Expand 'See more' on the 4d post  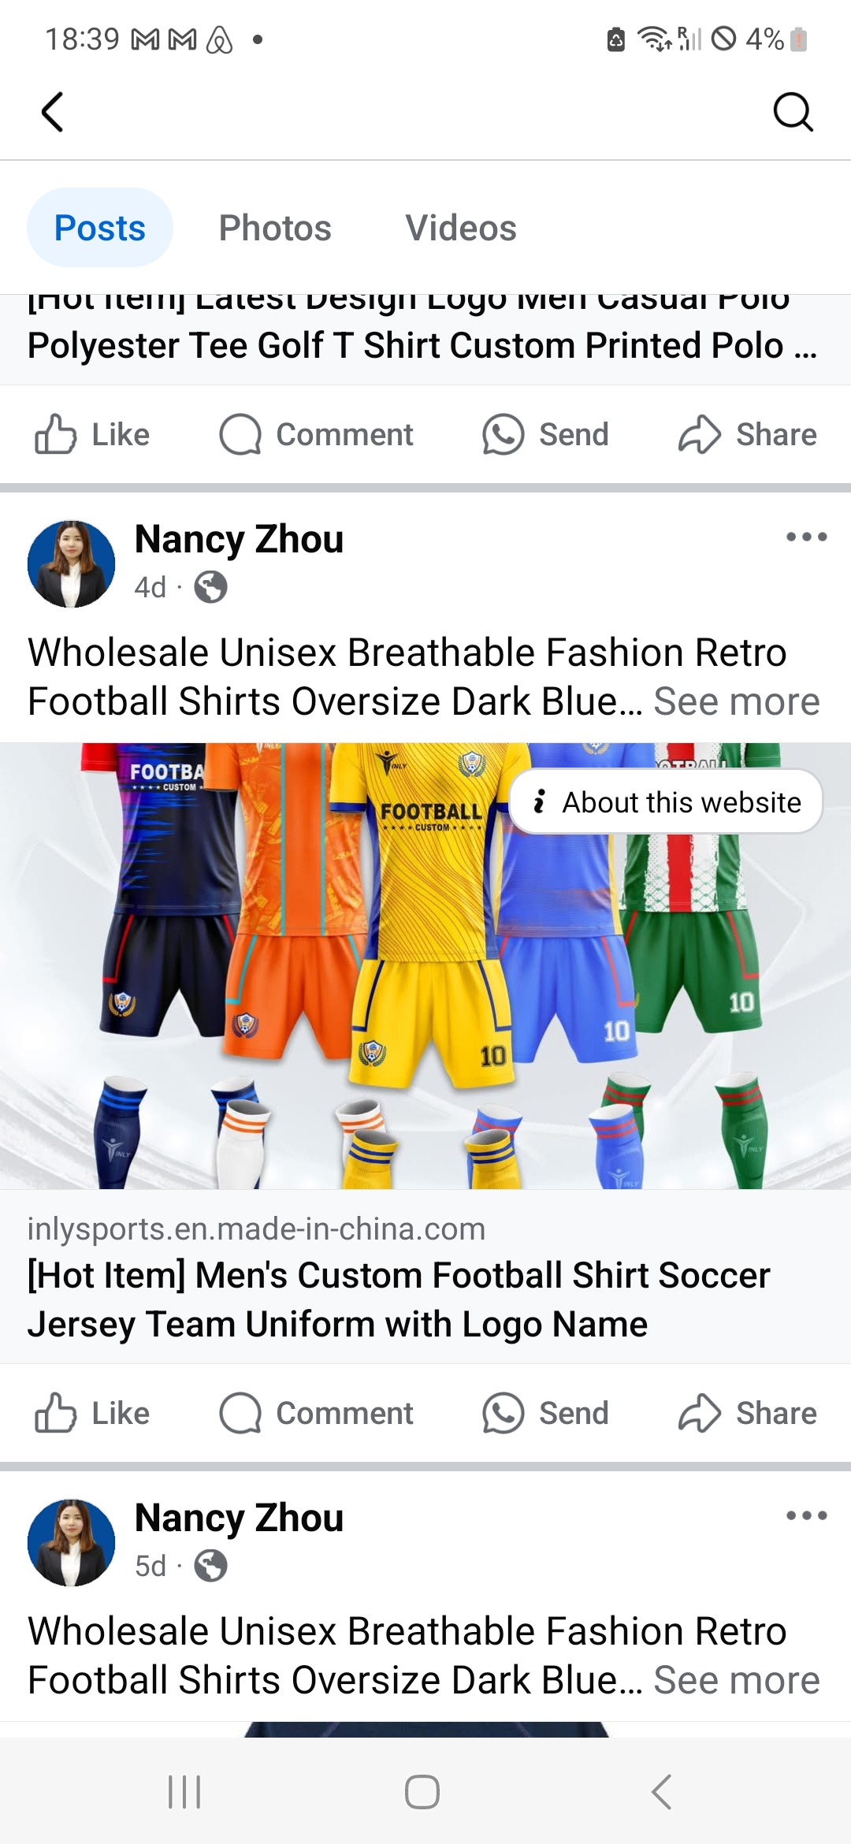(737, 701)
